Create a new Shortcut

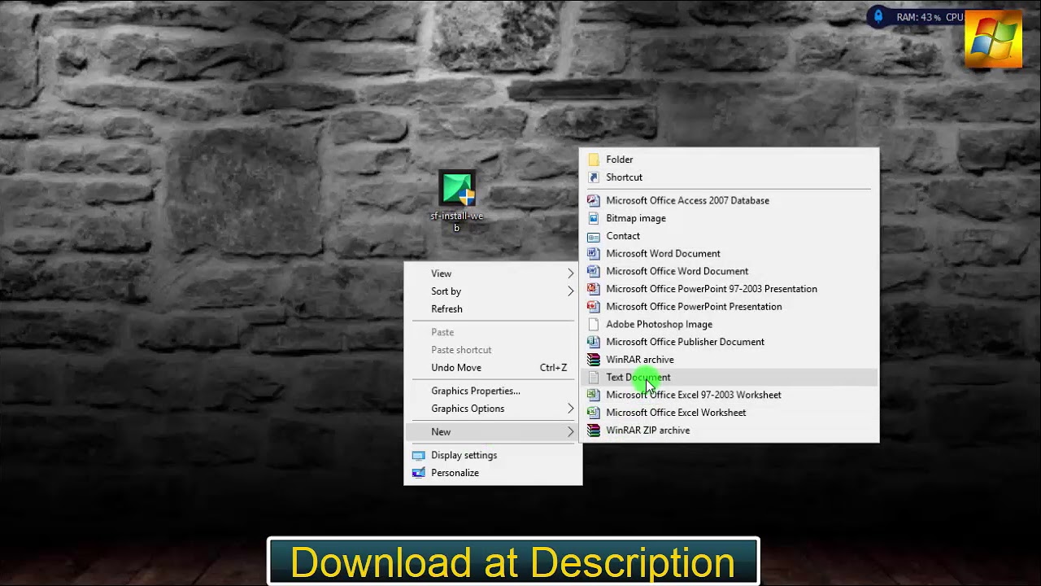tap(729, 177)
